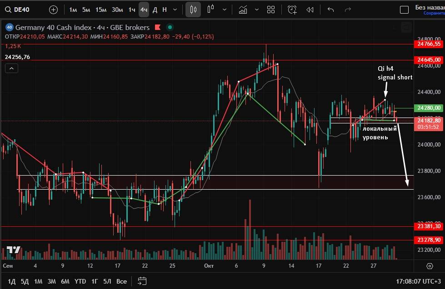This screenshot has width=445, height=289.
Task: Start bar replay with the rewind icon
Action: click(310, 10)
